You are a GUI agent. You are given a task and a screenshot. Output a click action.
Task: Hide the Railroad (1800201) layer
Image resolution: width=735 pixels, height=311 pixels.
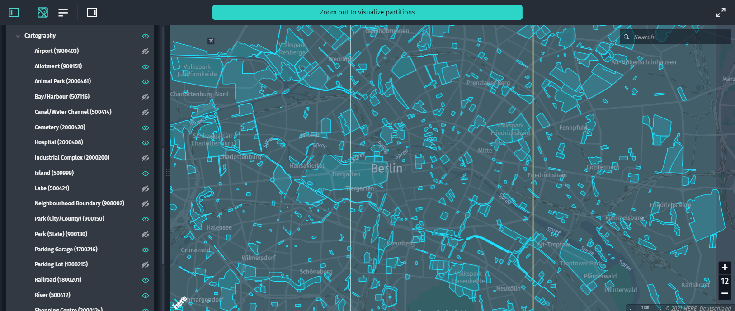(x=146, y=280)
